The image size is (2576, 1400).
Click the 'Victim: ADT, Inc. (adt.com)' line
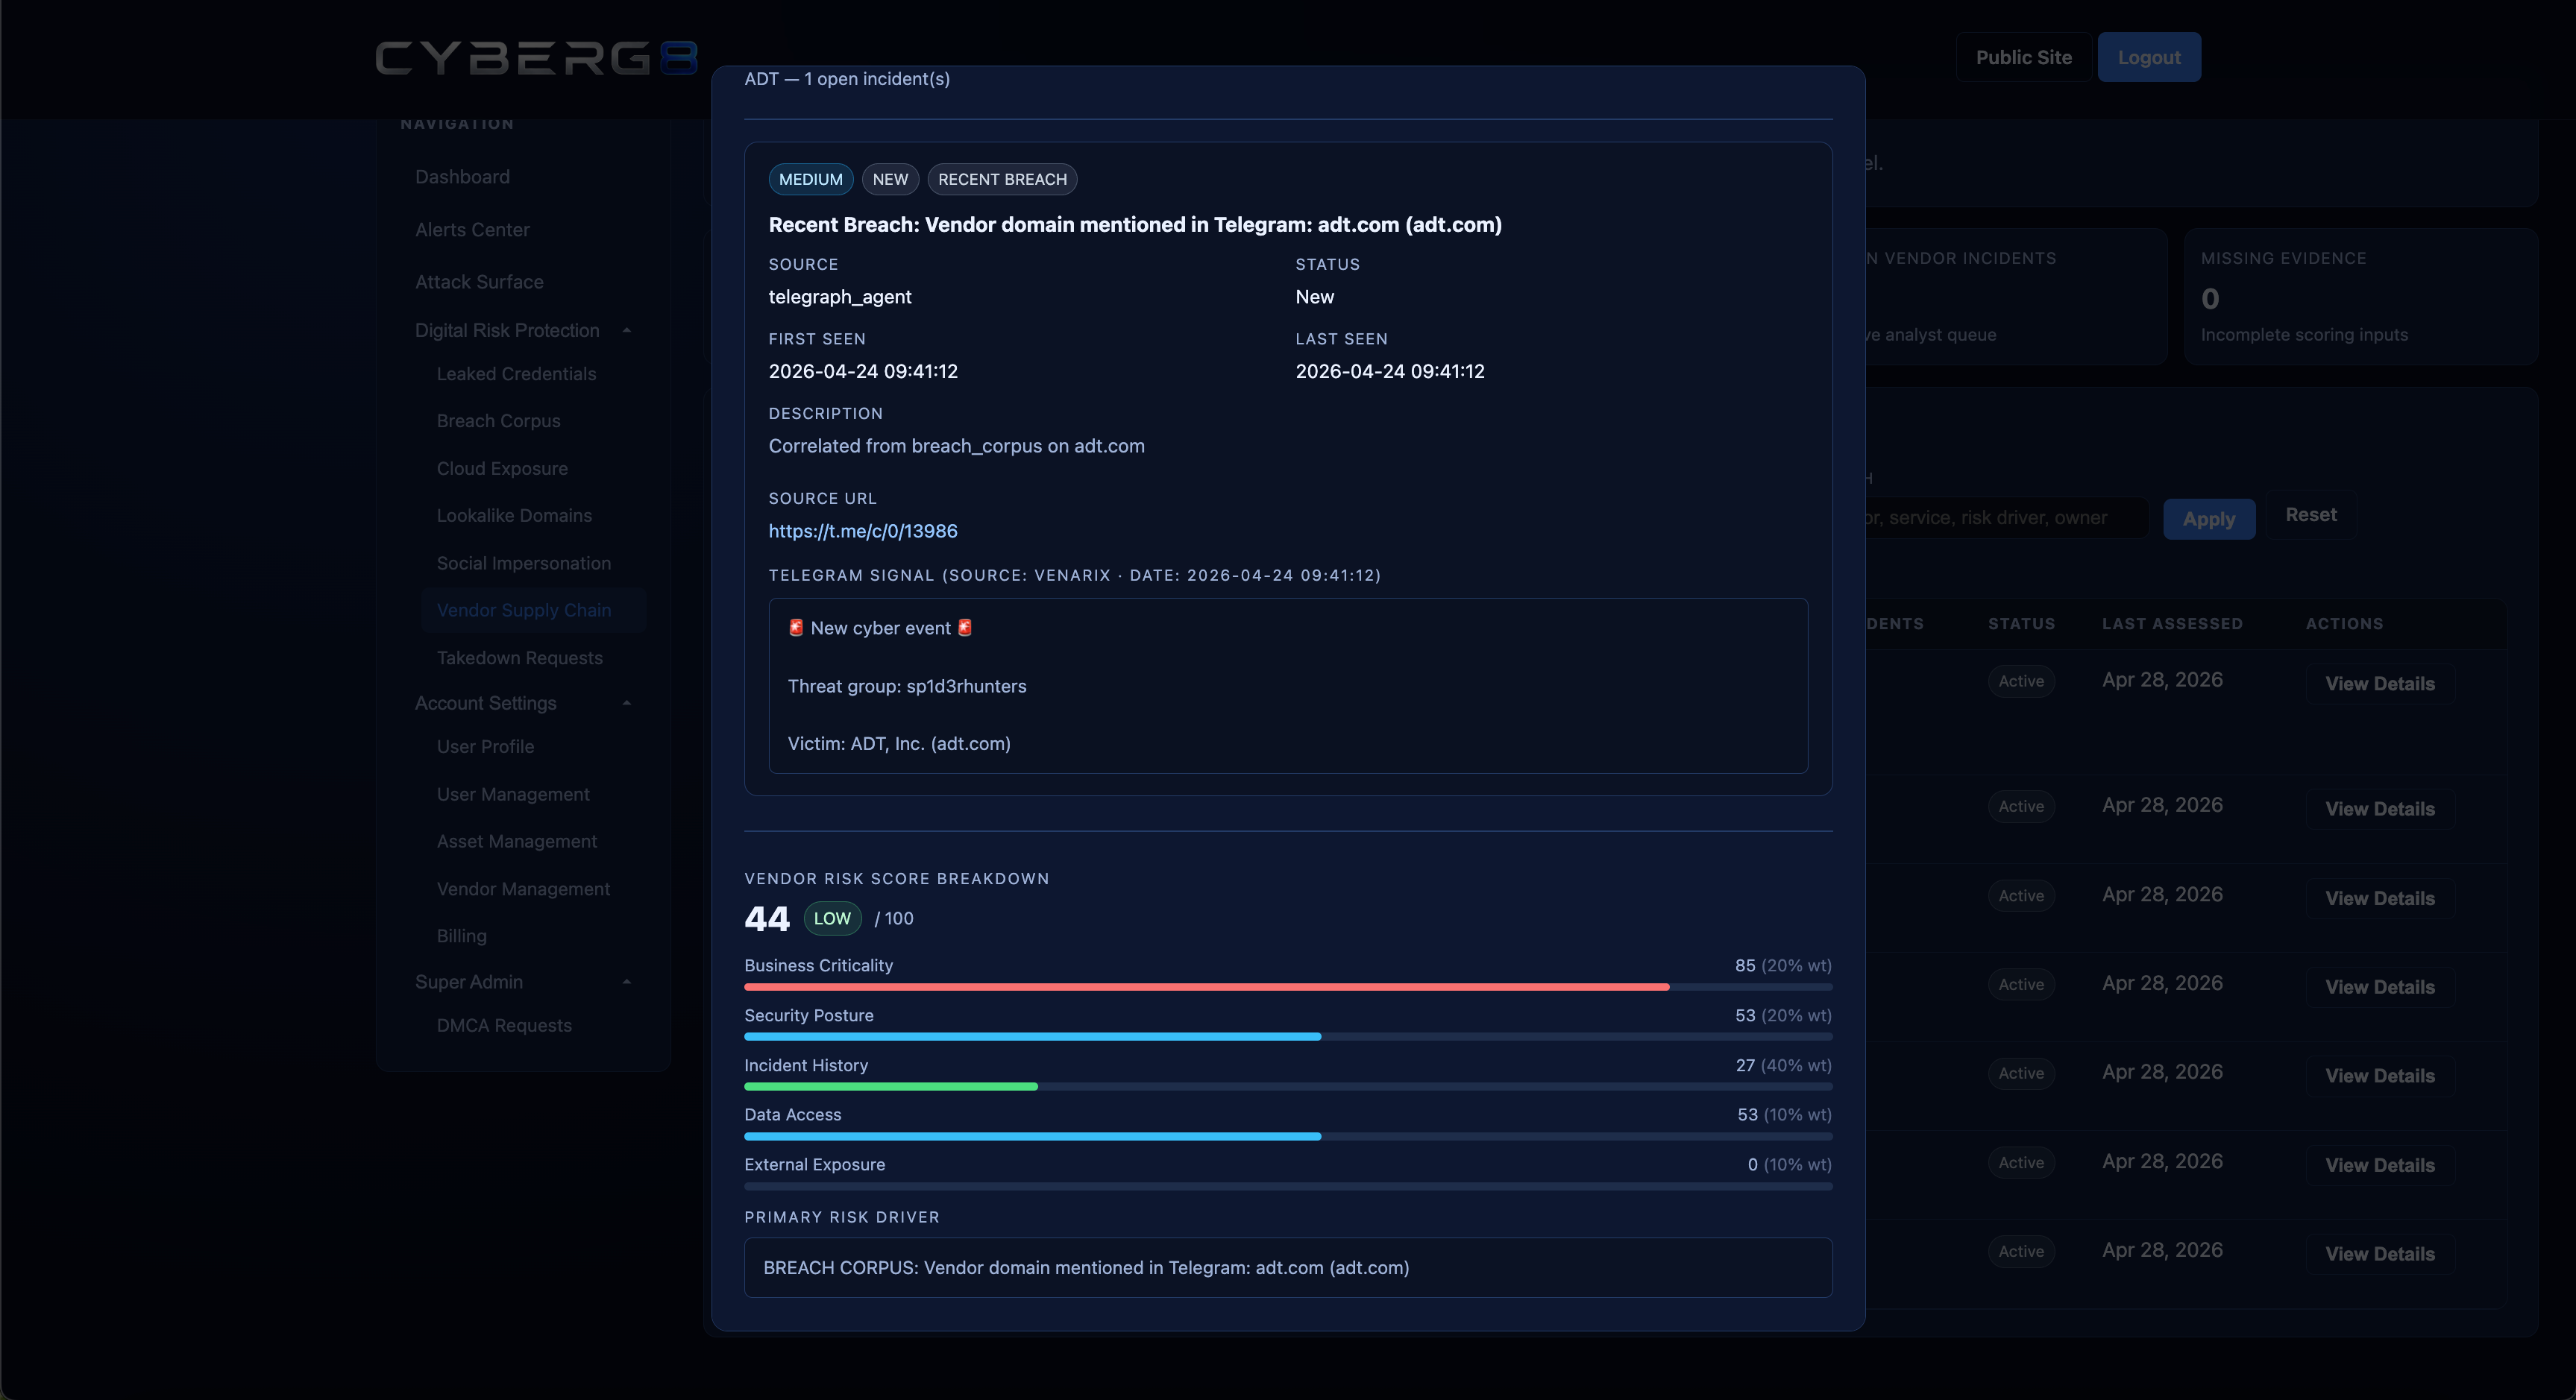pyautogui.click(x=899, y=743)
